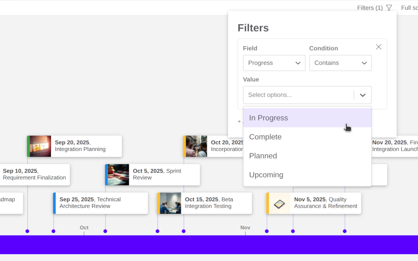Expand the Select options value dropdown

pyautogui.click(x=363, y=95)
